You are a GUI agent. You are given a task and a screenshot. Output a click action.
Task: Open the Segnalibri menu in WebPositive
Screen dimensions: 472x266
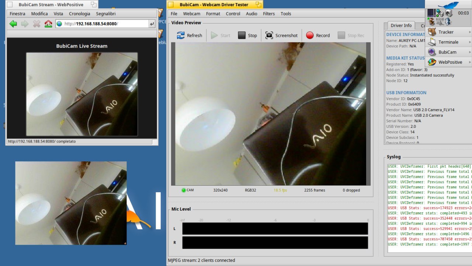coord(106,14)
